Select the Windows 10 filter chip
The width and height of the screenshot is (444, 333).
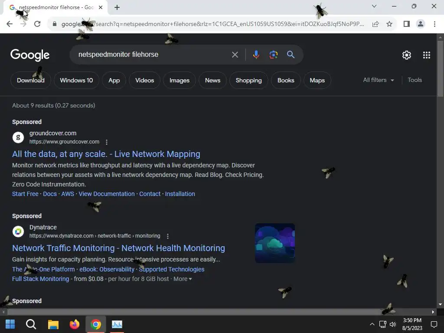pyautogui.click(x=76, y=80)
